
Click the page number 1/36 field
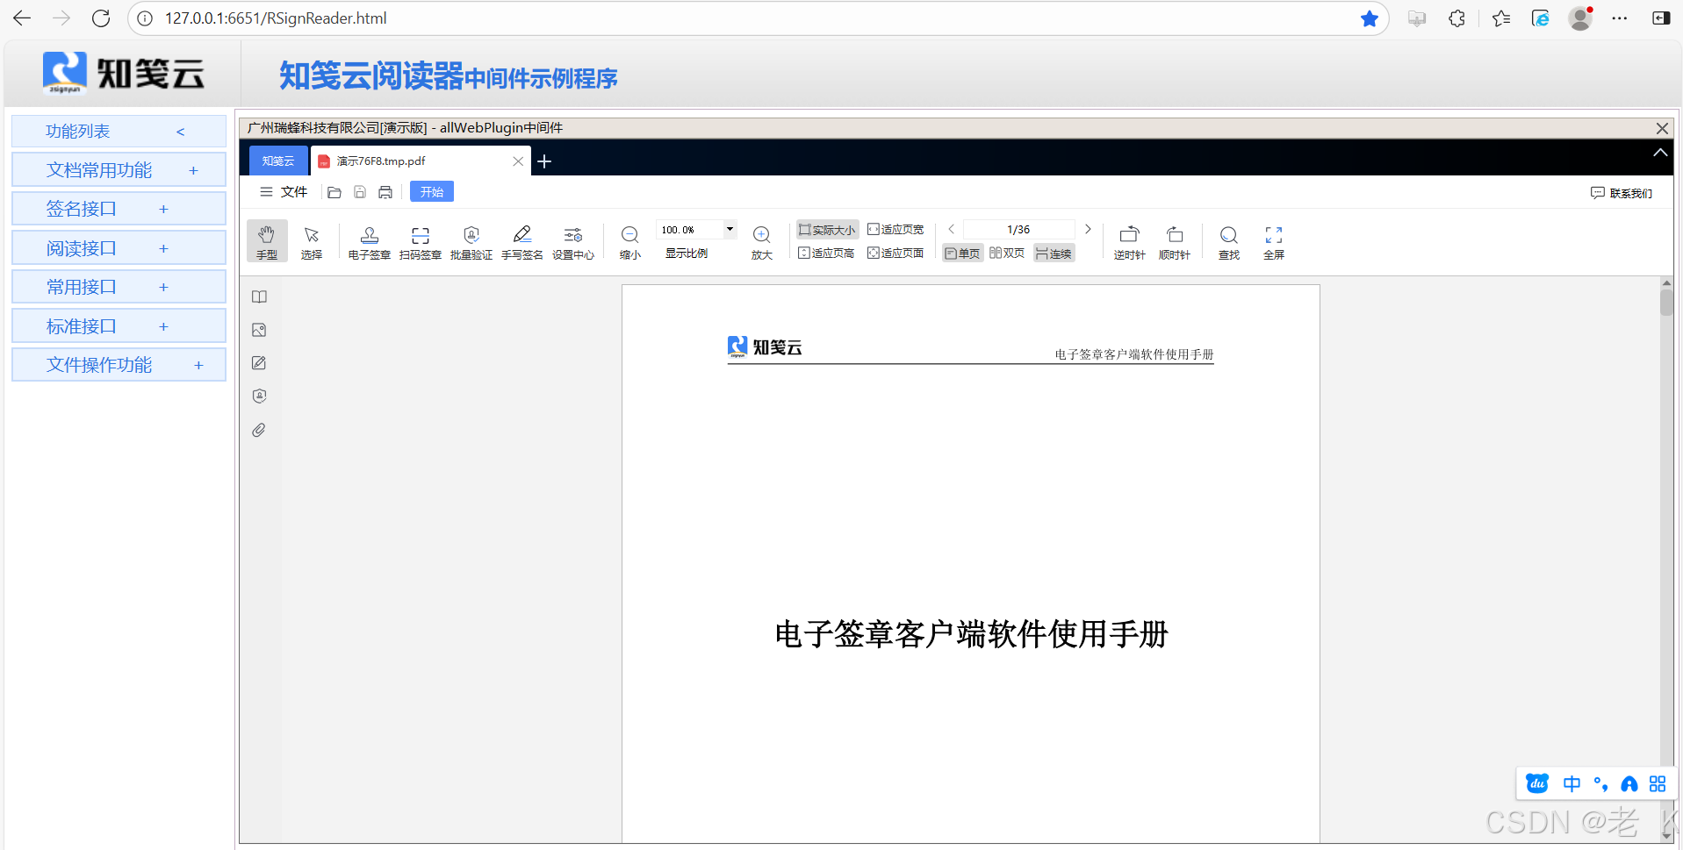[1018, 229]
